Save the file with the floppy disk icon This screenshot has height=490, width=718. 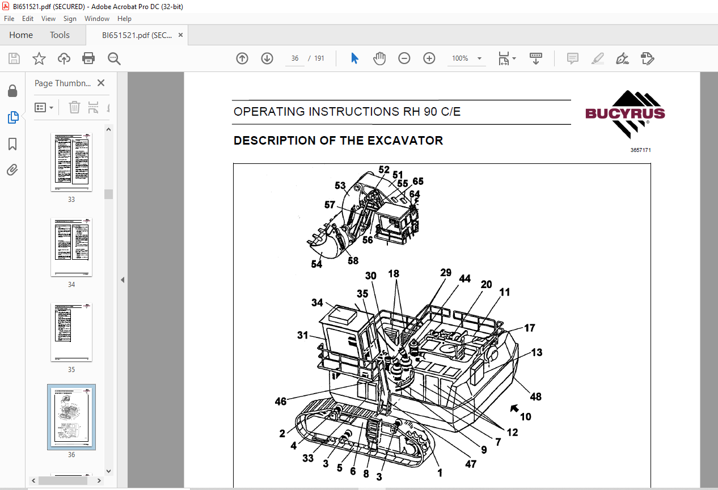14,58
